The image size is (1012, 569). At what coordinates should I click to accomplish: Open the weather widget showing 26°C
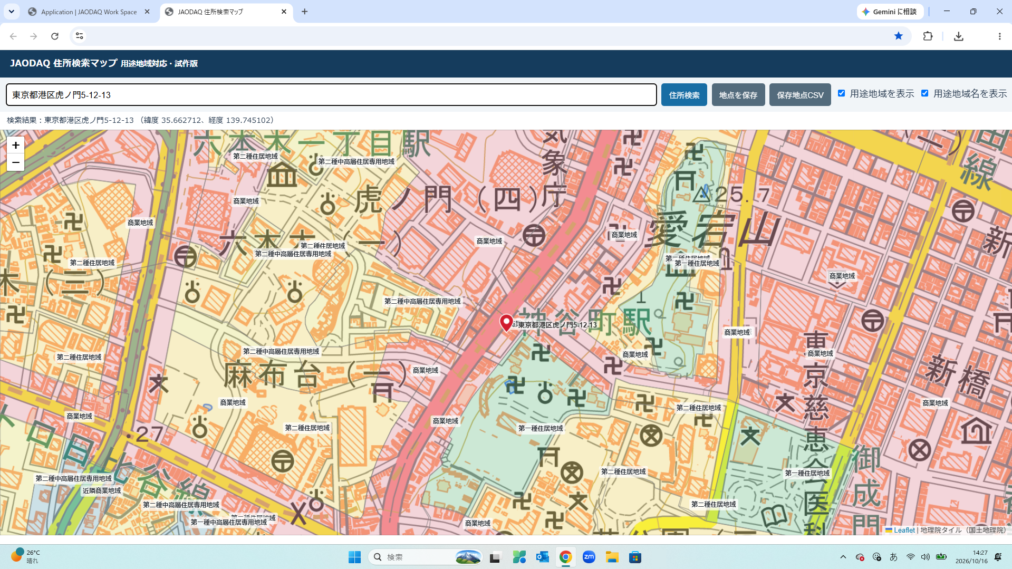25,556
